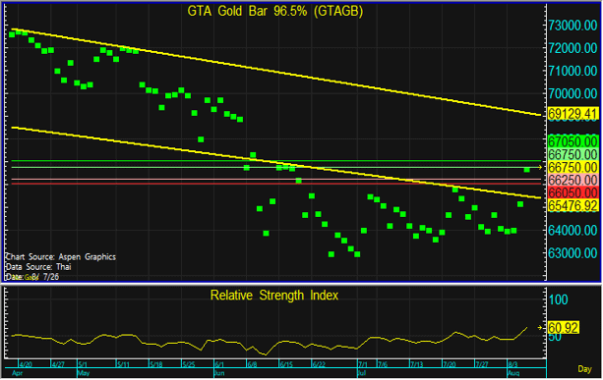Click the May month label
Image resolution: width=603 pixels, height=380 pixels.
pyautogui.click(x=84, y=373)
